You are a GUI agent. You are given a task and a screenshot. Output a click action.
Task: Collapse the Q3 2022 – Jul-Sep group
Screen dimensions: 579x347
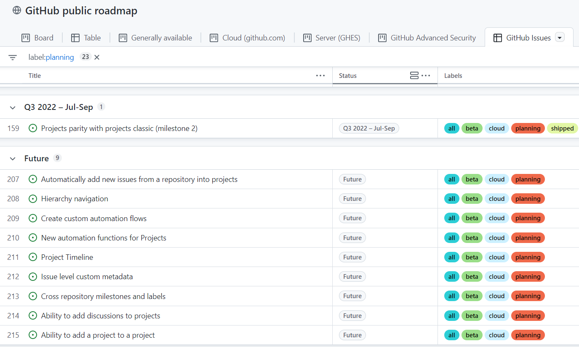[13, 107]
